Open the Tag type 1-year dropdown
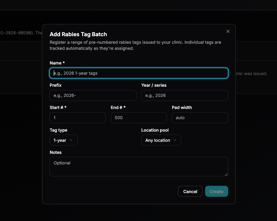 tap(64, 140)
